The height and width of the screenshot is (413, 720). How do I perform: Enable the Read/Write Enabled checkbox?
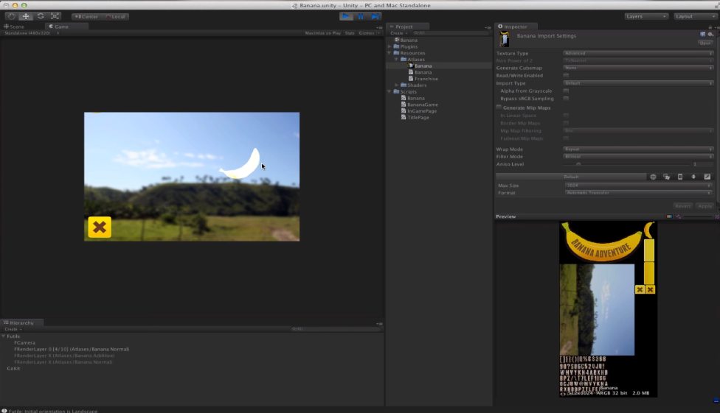566,75
